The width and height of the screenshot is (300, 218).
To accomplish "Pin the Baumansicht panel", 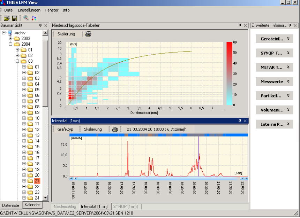I will (40, 25).
